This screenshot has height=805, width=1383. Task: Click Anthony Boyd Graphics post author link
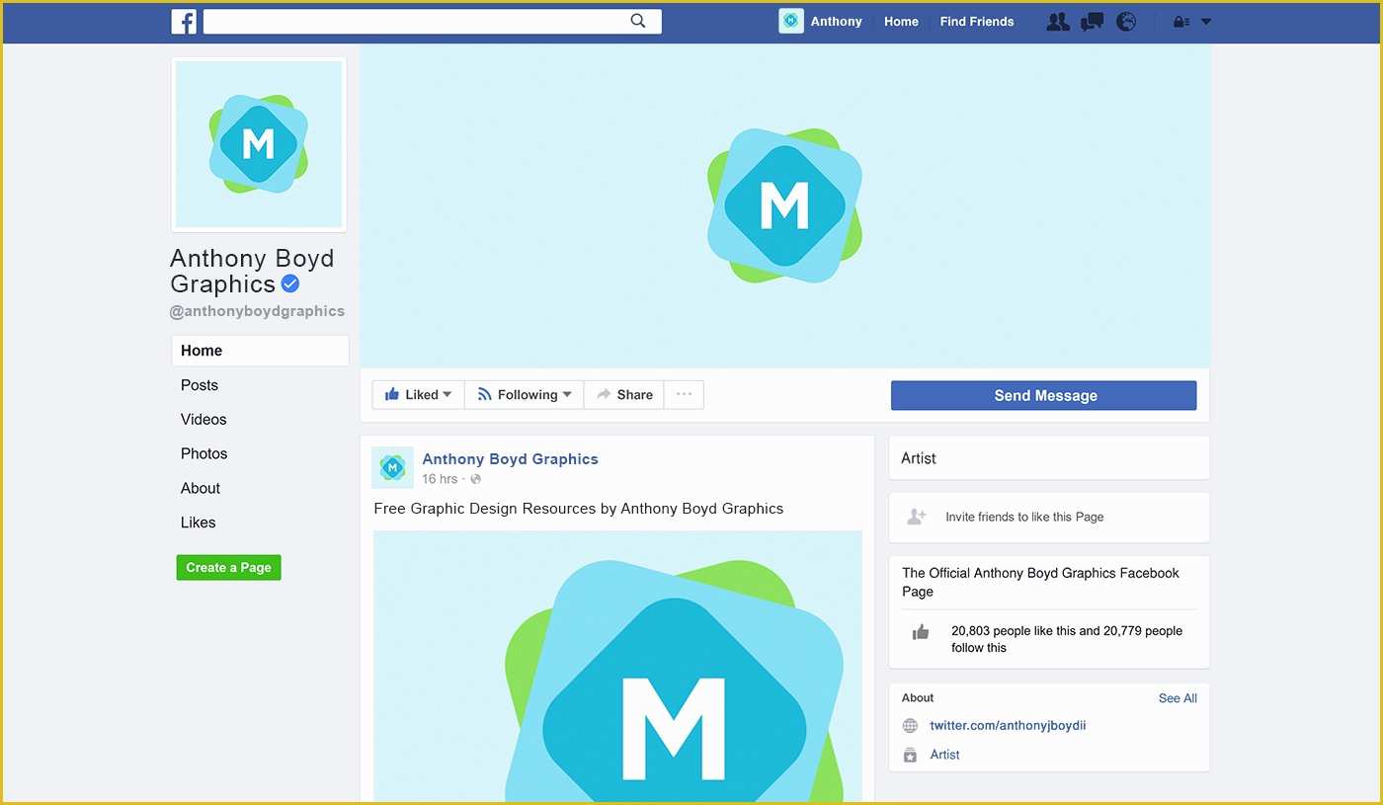510,459
